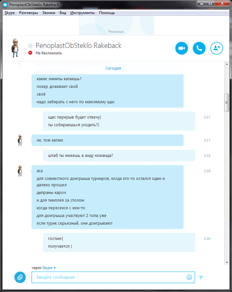Toggle the favorite star next to contact name
This screenshot has width=232, height=292.
[30, 45]
